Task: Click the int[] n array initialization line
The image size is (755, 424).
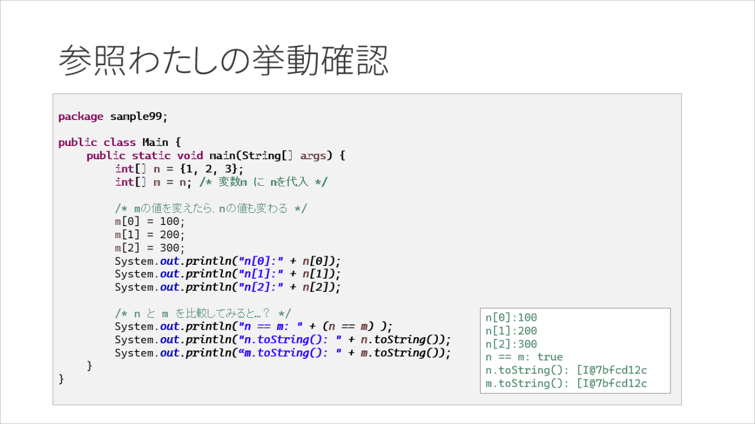Action: click(179, 169)
